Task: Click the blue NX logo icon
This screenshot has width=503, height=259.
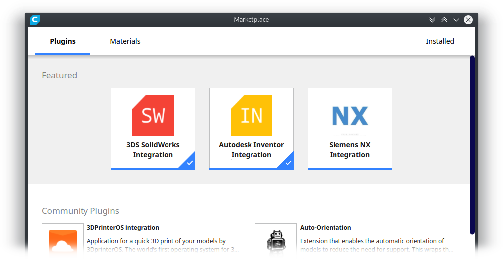Action: (x=349, y=116)
